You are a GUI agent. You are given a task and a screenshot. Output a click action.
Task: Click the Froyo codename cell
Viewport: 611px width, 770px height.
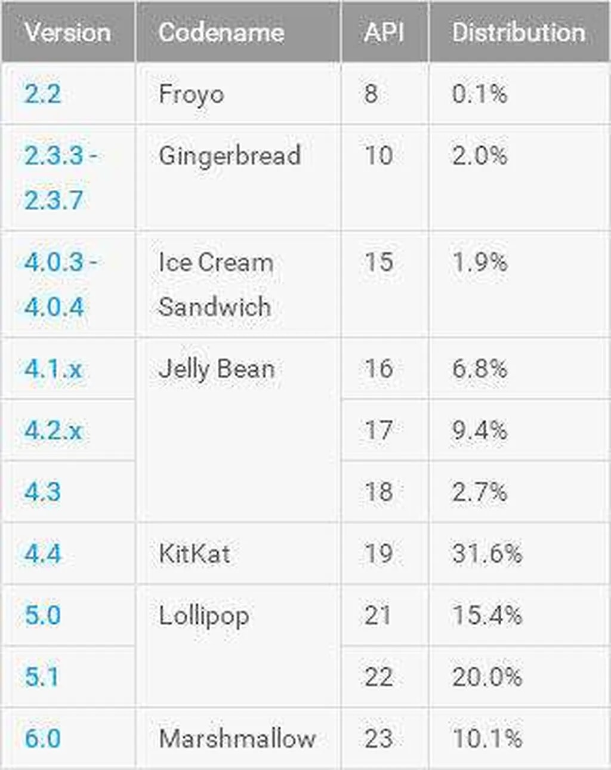192,94
